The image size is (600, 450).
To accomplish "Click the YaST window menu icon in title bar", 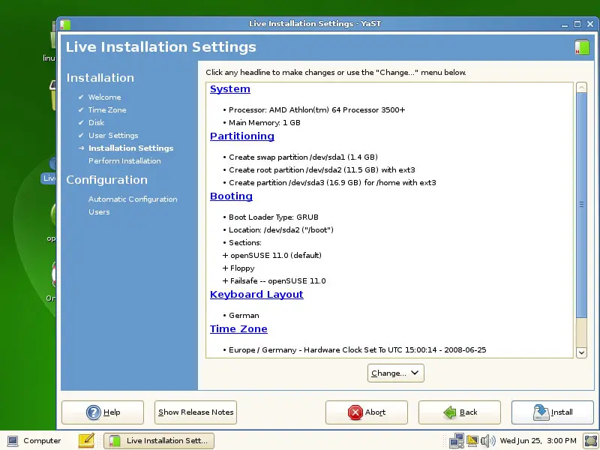I will (65, 24).
